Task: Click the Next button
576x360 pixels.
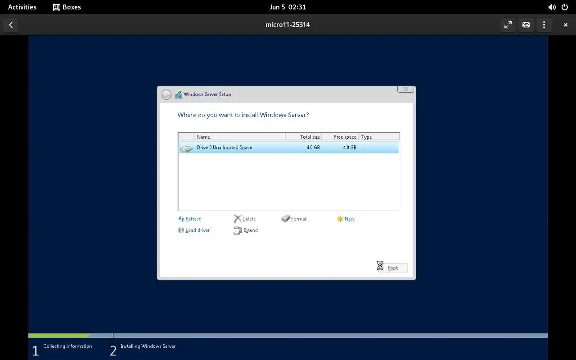Action: (x=393, y=268)
